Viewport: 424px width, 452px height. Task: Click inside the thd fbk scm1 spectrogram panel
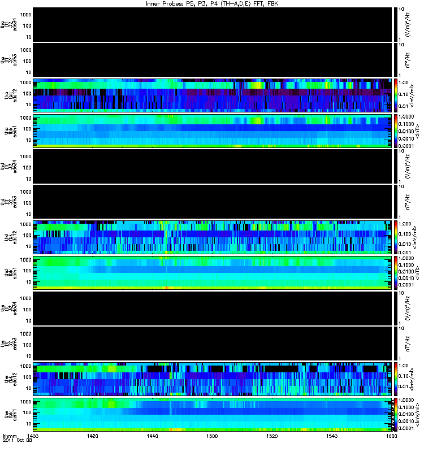[213, 273]
